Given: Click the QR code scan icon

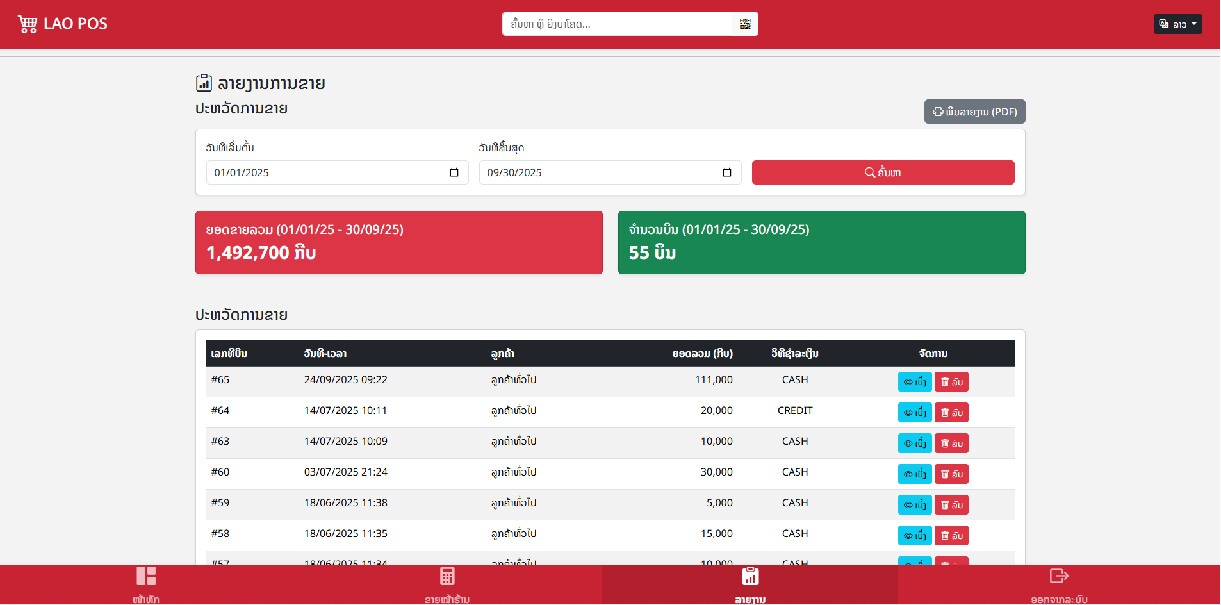Looking at the screenshot, I should click(x=744, y=24).
